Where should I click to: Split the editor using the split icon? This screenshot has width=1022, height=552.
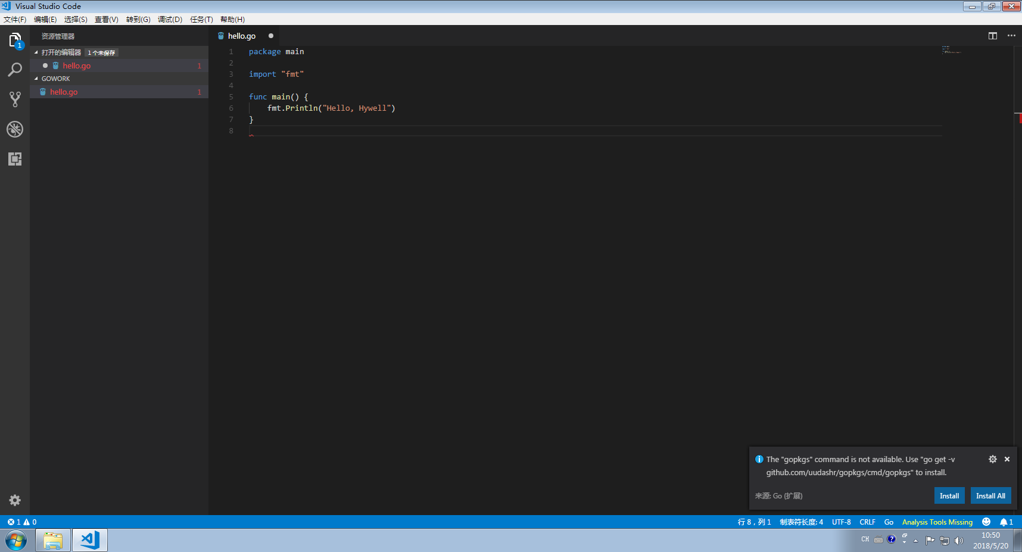click(x=993, y=36)
